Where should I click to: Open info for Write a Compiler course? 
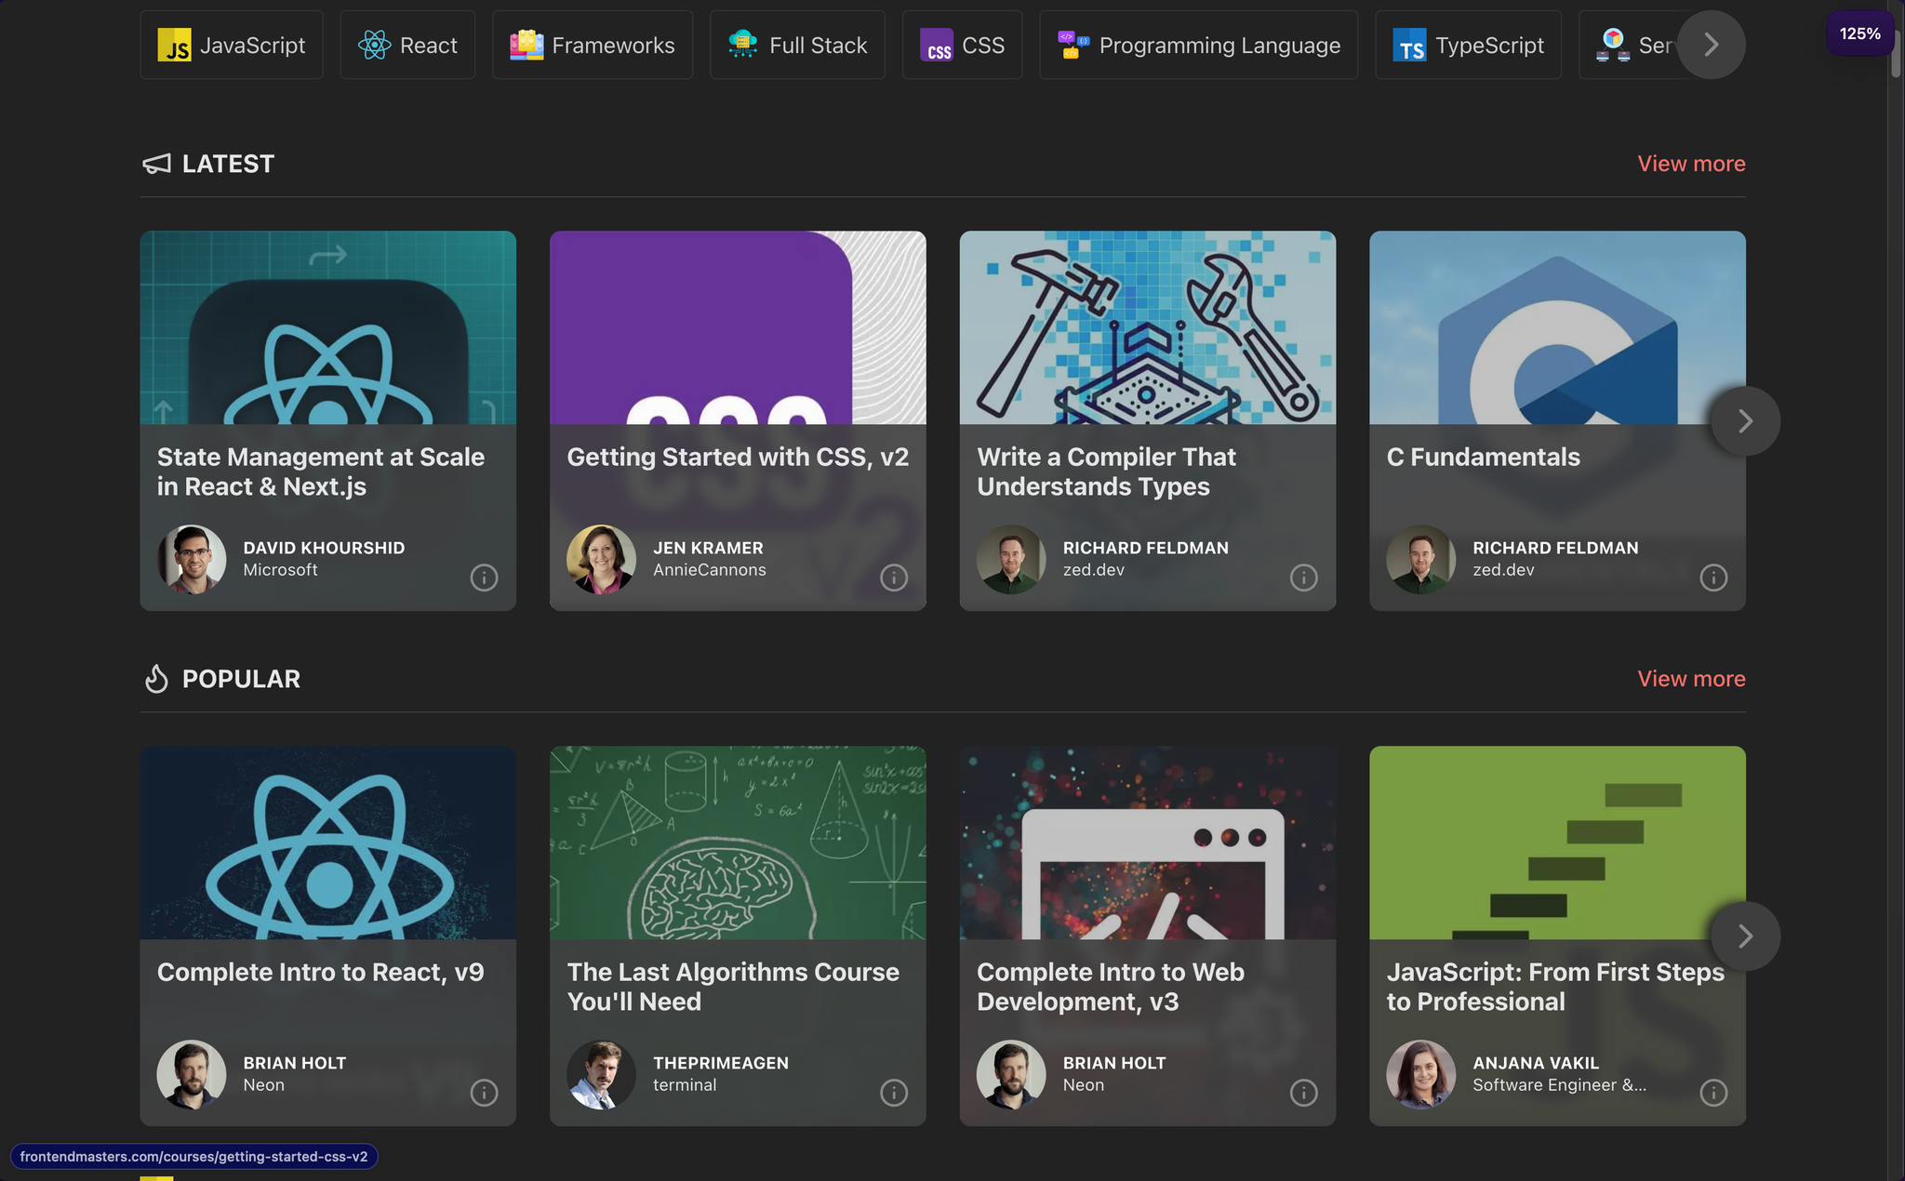click(1304, 577)
